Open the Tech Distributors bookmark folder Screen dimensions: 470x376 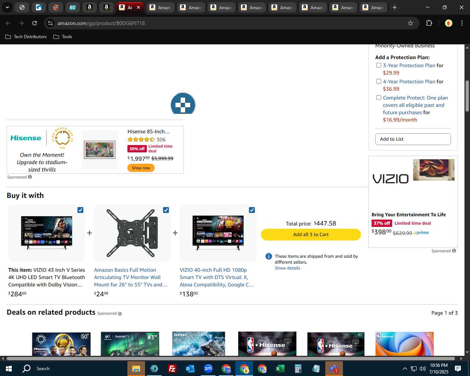tap(26, 37)
